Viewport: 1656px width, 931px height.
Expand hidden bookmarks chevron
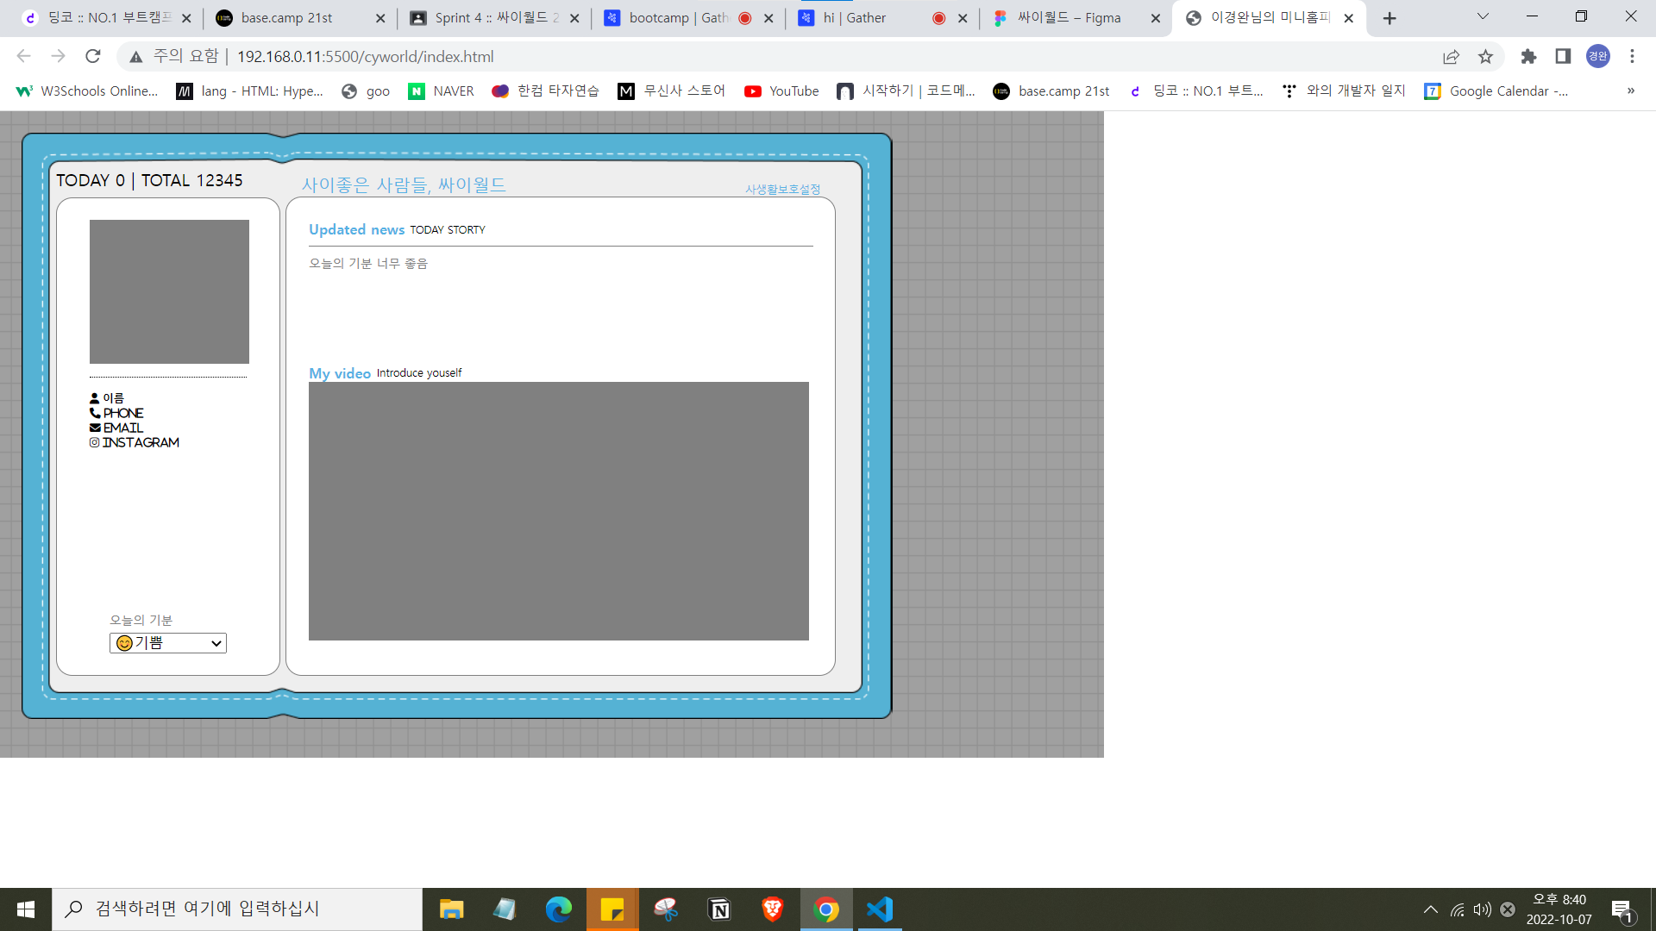(x=1630, y=91)
